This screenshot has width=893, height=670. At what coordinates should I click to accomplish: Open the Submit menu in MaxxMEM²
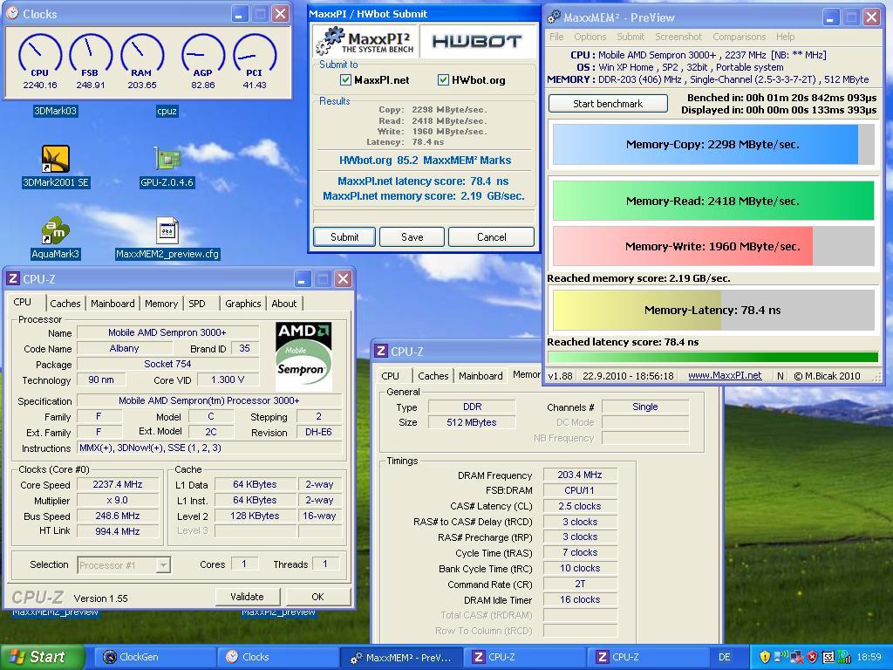point(631,37)
